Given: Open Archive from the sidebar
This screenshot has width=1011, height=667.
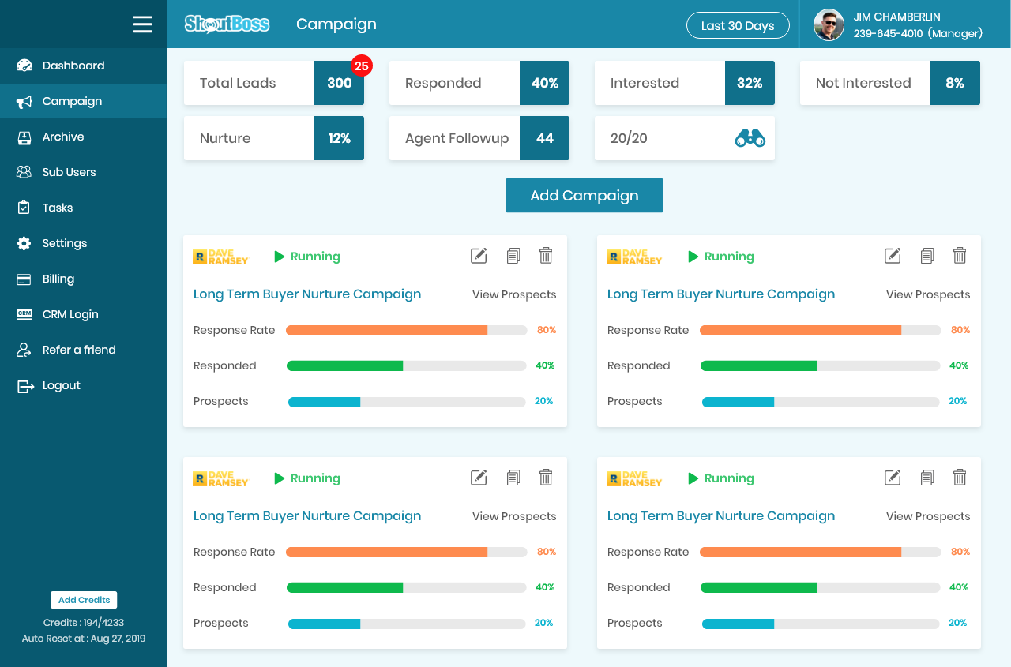Looking at the screenshot, I should pyautogui.click(x=63, y=137).
